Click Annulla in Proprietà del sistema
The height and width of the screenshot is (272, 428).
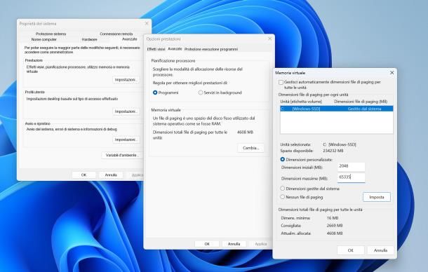click(x=111, y=175)
